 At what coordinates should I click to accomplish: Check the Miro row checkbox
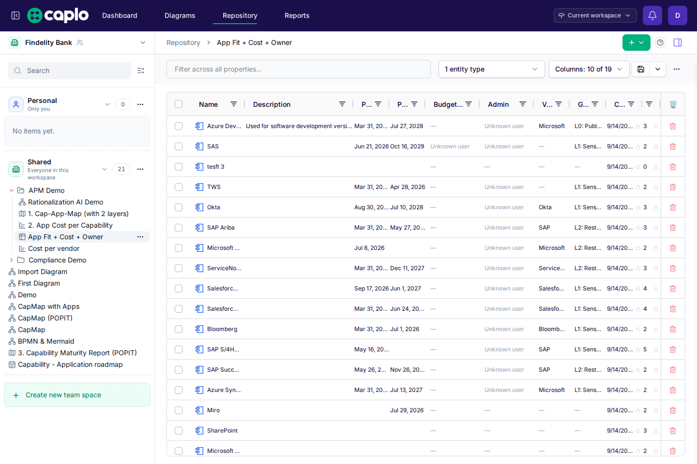coord(179,410)
